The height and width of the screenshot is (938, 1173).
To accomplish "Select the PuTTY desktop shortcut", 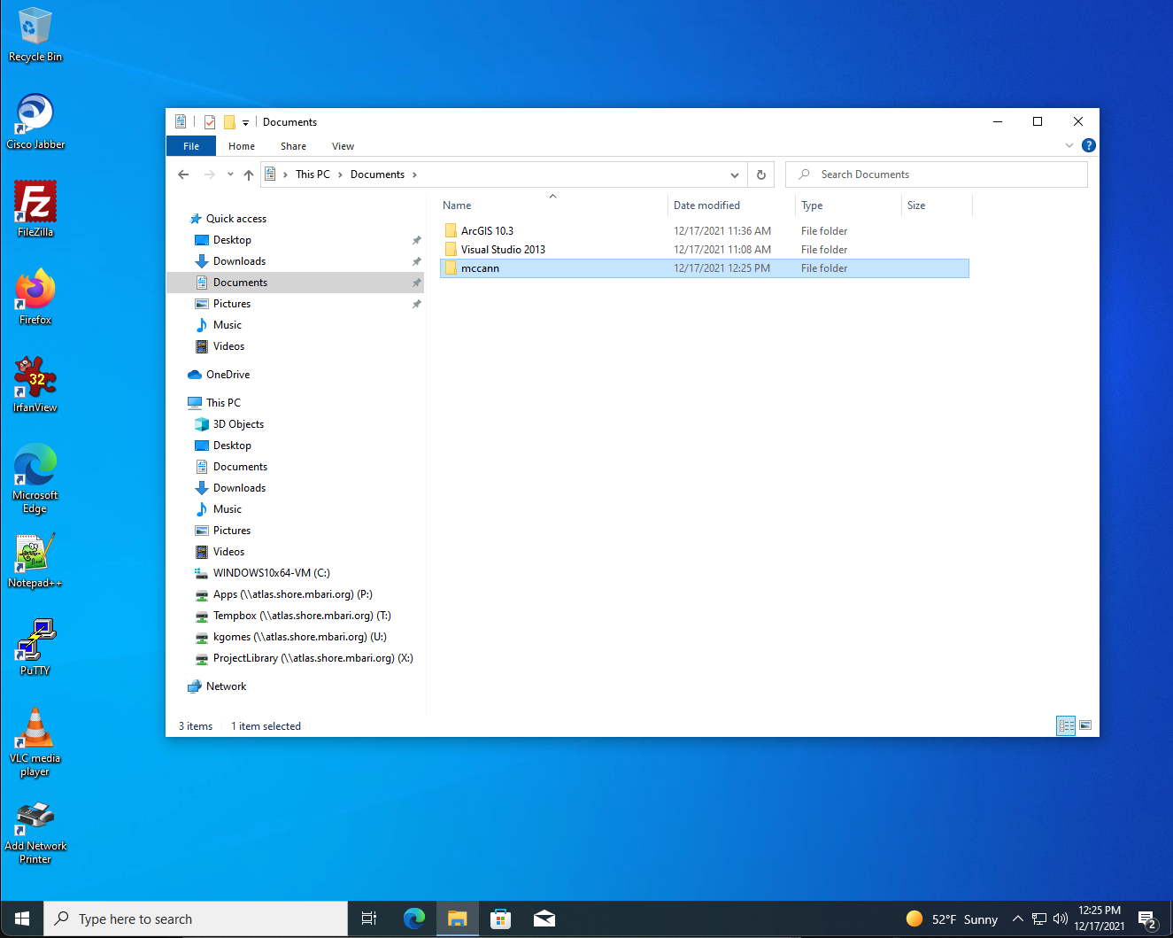I will coord(35,647).
